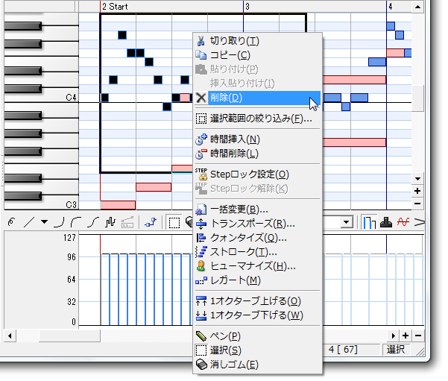Click the stamp tool icon in toolbar
Screen dimensions: 448x381
pyautogui.click(x=386, y=222)
